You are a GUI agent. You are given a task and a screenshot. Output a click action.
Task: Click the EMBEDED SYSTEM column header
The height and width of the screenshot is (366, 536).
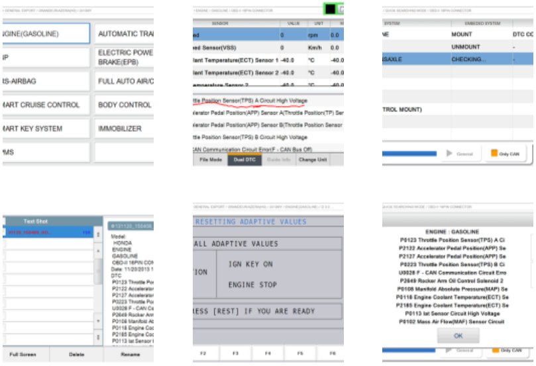[x=482, y=23]
